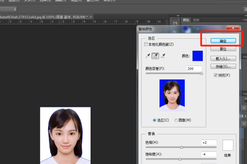Select the add-to-sample eyedropper tool
Viewport: 247px width, 164px height.
[x=155, y=56]
